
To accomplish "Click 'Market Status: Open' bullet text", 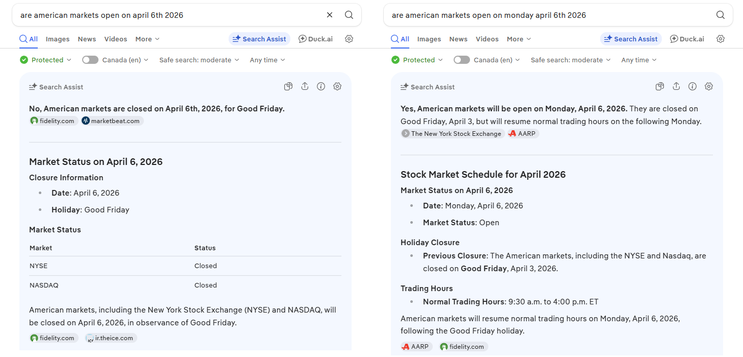I will tap(461, 223).
